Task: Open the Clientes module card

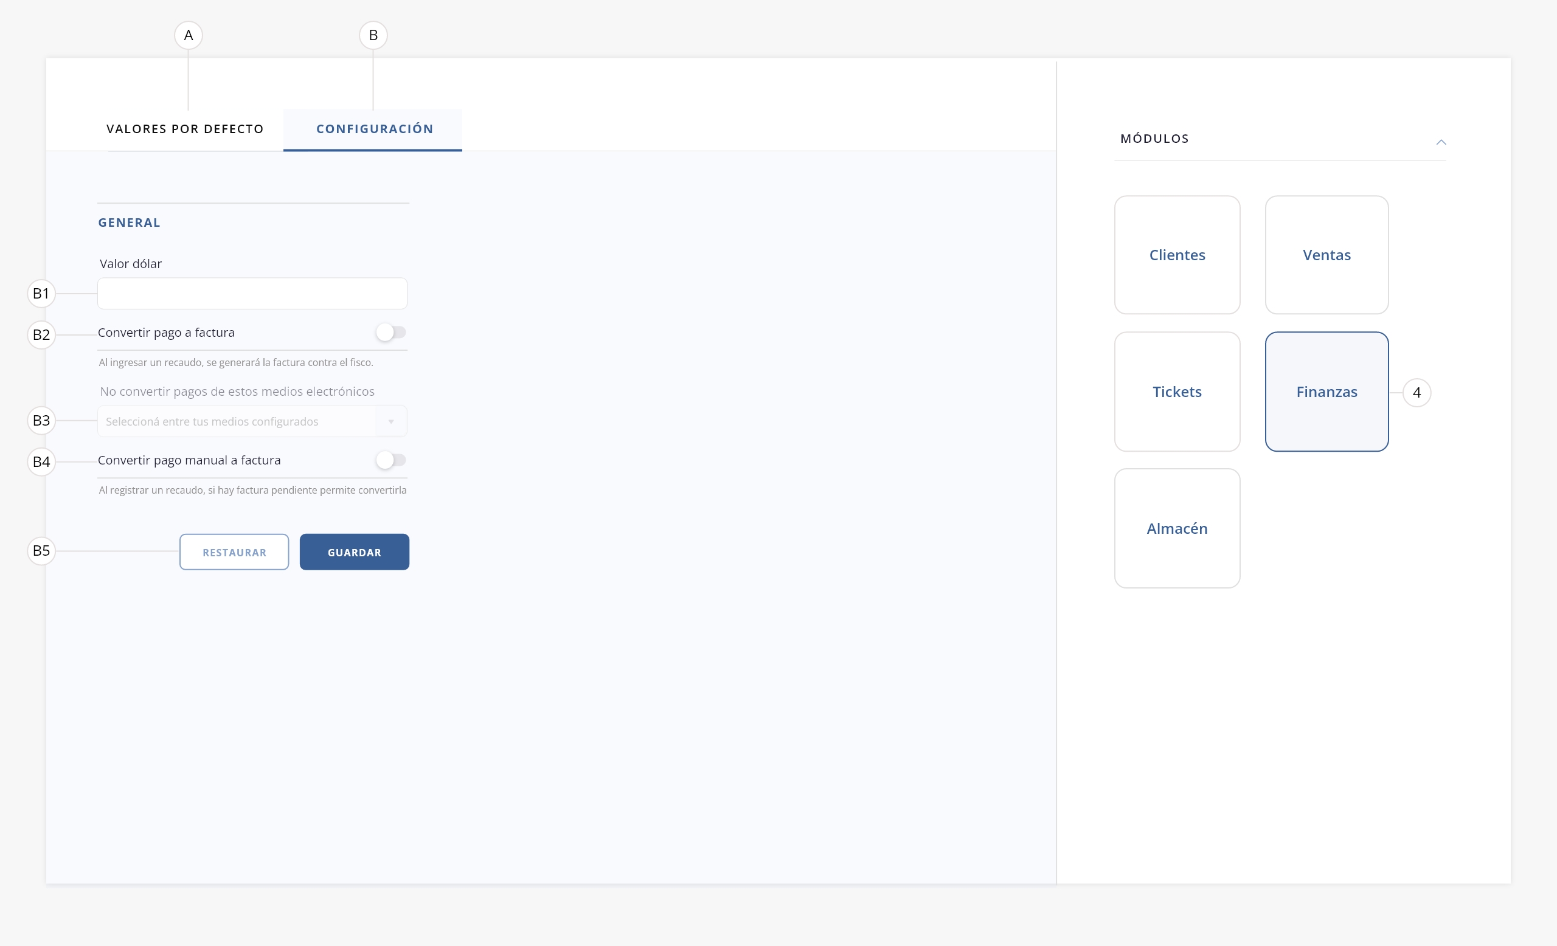Action: [x=1177, y=255]
